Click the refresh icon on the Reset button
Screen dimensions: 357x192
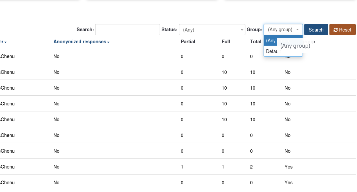(335, 30)
